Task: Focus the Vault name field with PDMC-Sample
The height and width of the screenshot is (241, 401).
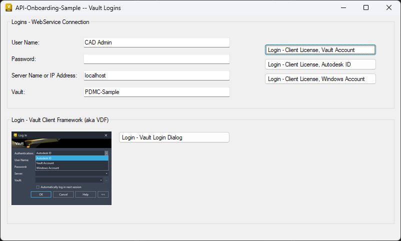Action: (x=156, y=92)
